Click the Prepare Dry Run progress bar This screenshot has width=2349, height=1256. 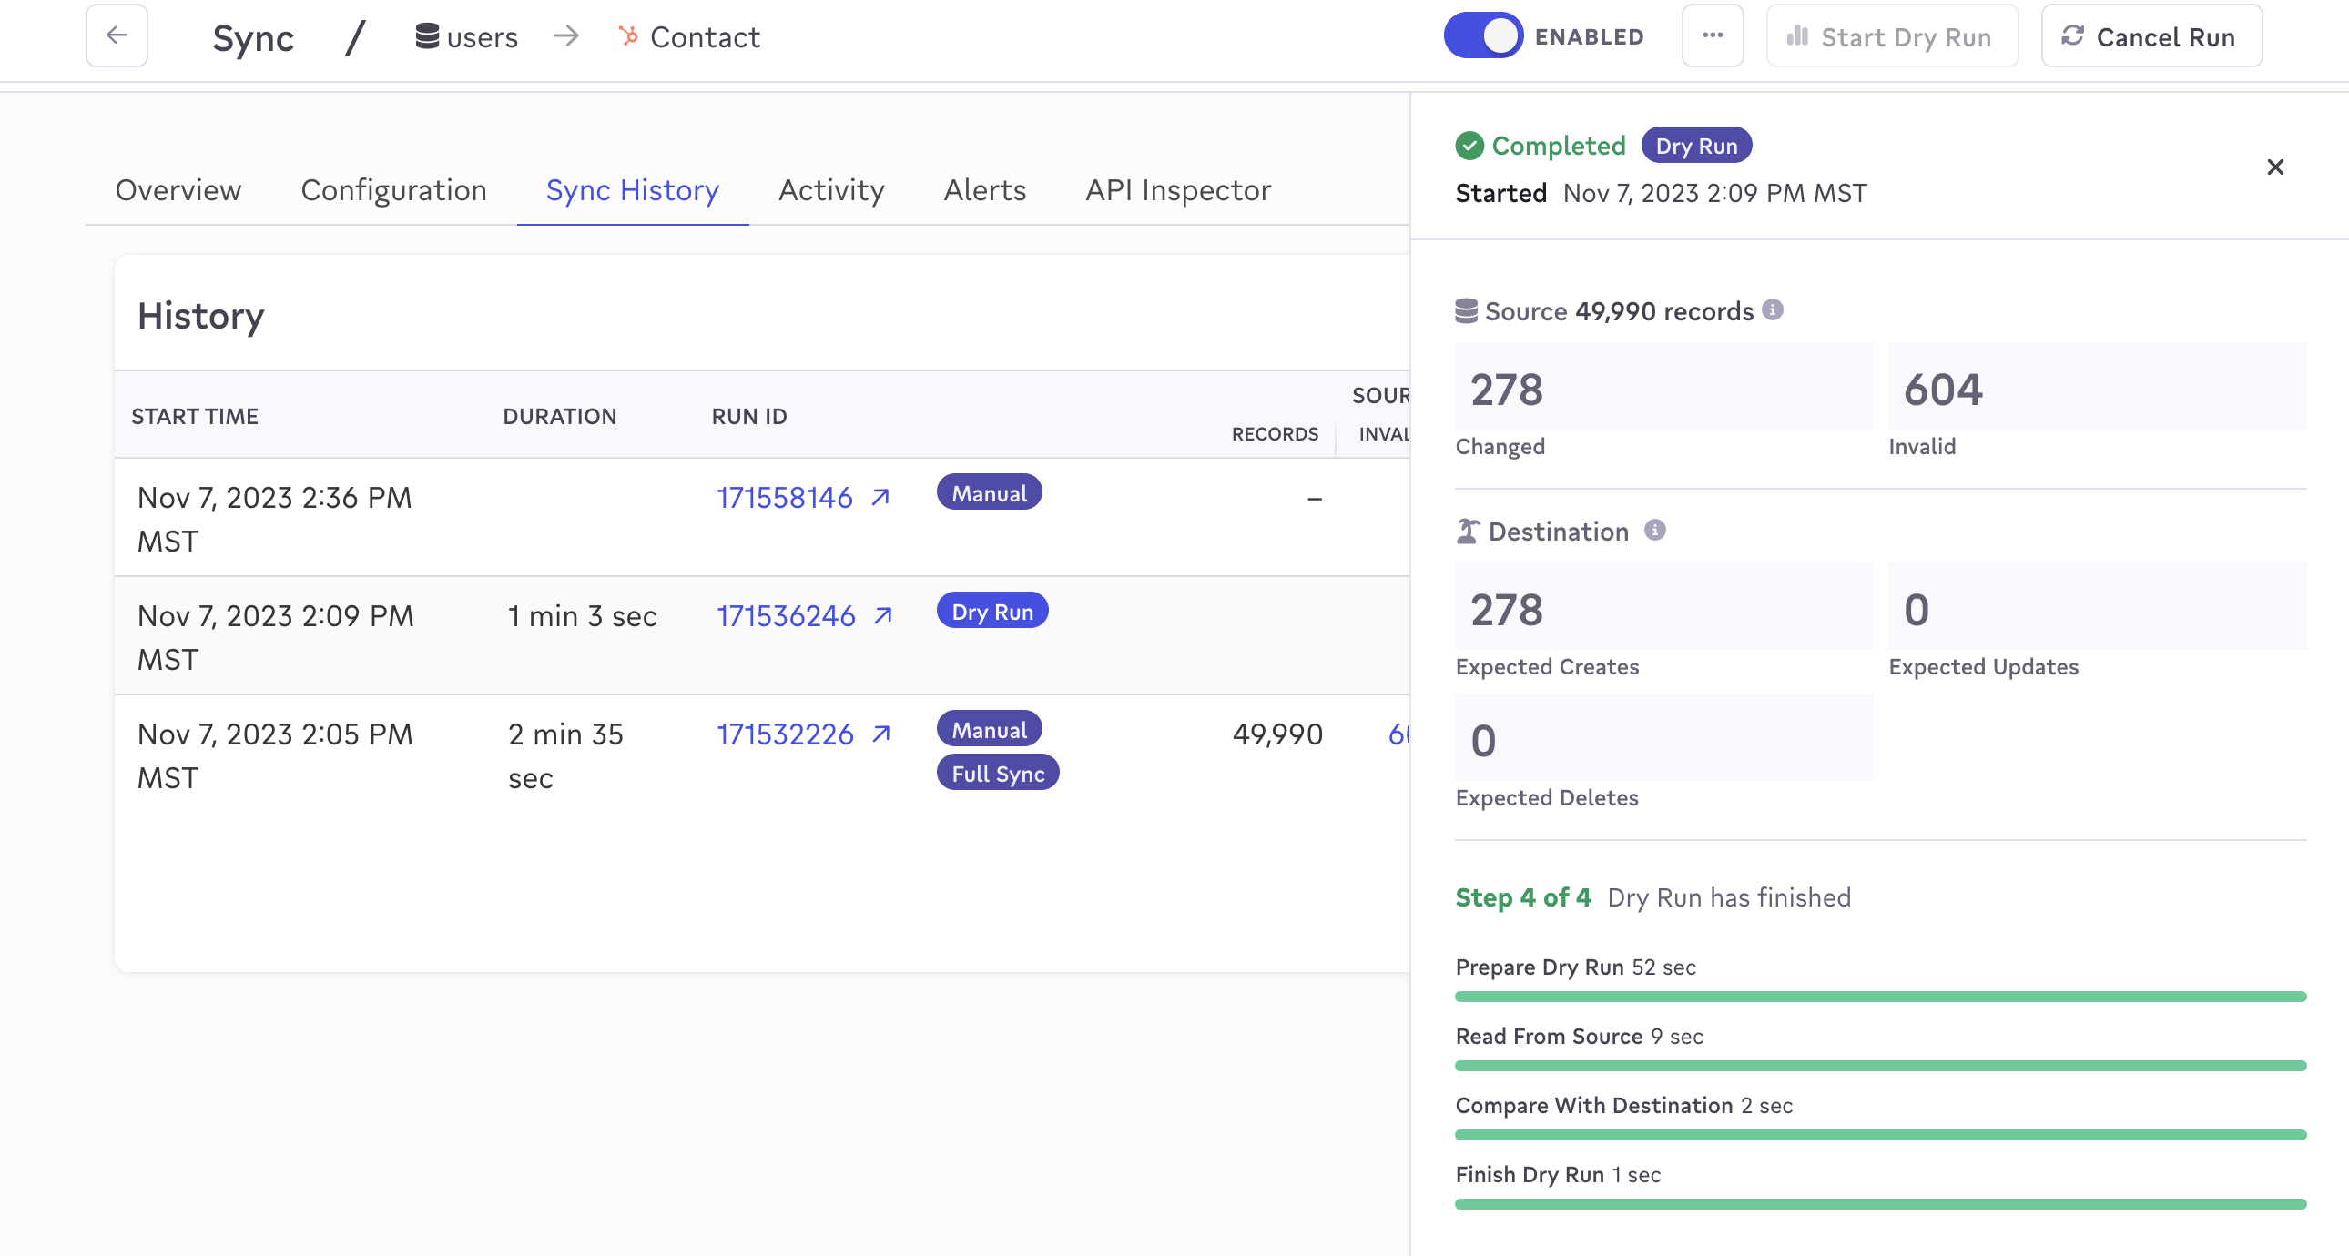click(1879, 997)
